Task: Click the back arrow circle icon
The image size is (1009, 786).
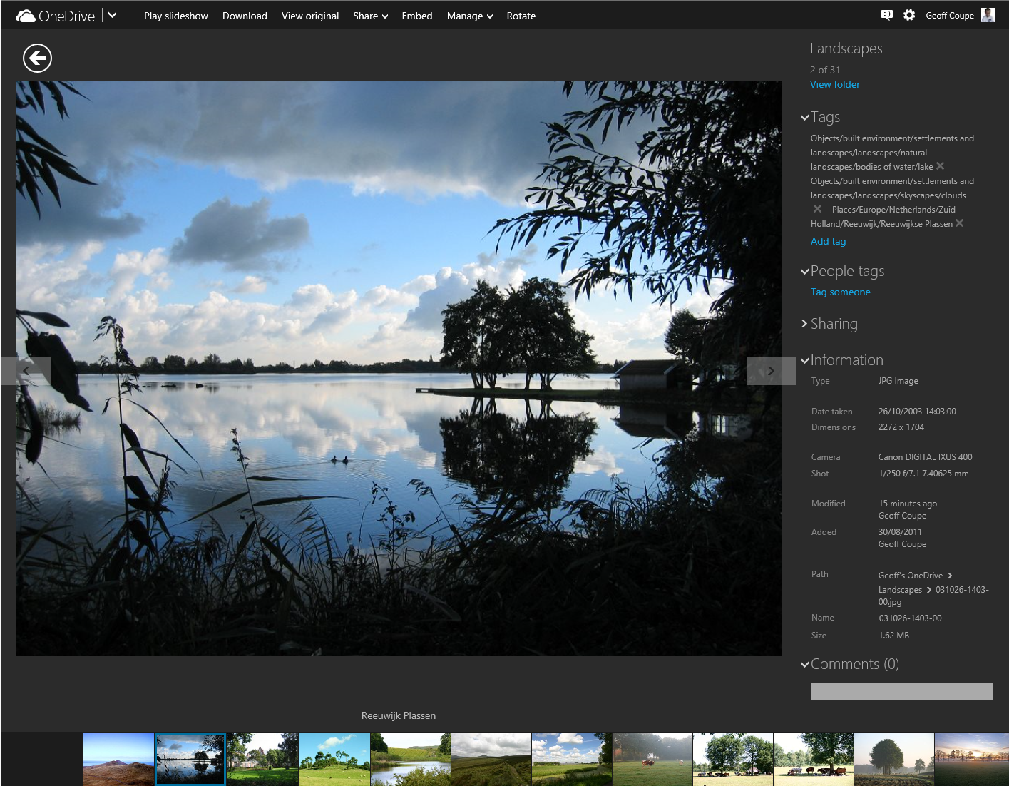Action: click(37, 58)
